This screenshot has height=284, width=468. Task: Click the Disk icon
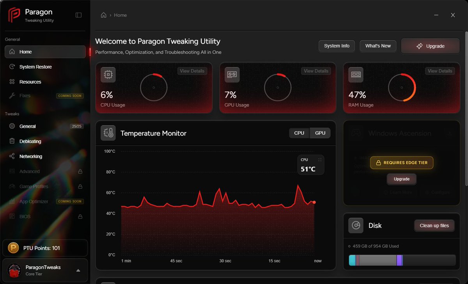pyautogui.click(x=356, y=226)
